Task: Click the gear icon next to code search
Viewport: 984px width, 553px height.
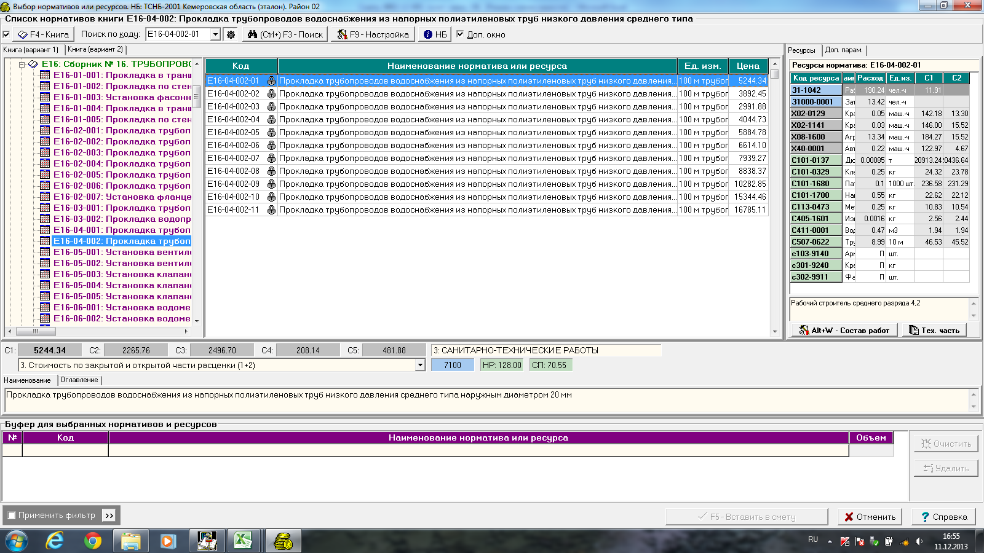Action: click(231, 34)
